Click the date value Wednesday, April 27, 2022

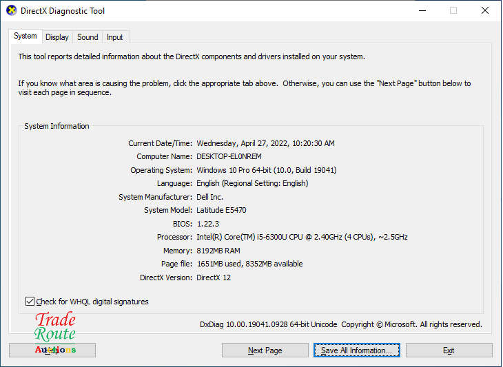click(x=265, y=143)
